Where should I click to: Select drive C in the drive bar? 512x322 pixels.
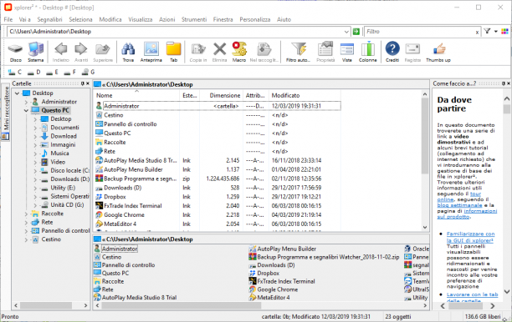click(x=15, y=72)
